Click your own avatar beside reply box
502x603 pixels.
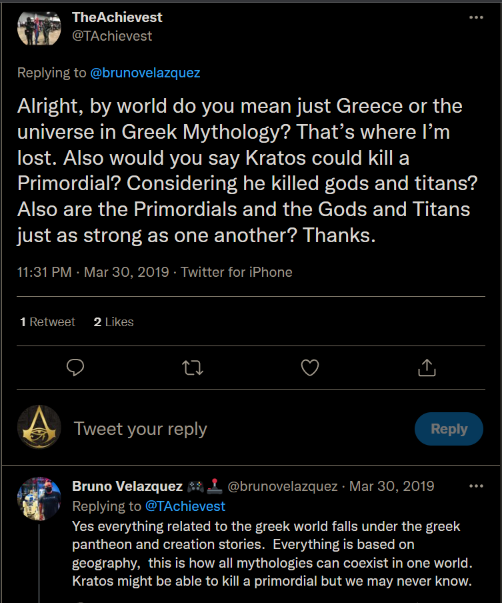pyautogui.click(x=39, y=428)
